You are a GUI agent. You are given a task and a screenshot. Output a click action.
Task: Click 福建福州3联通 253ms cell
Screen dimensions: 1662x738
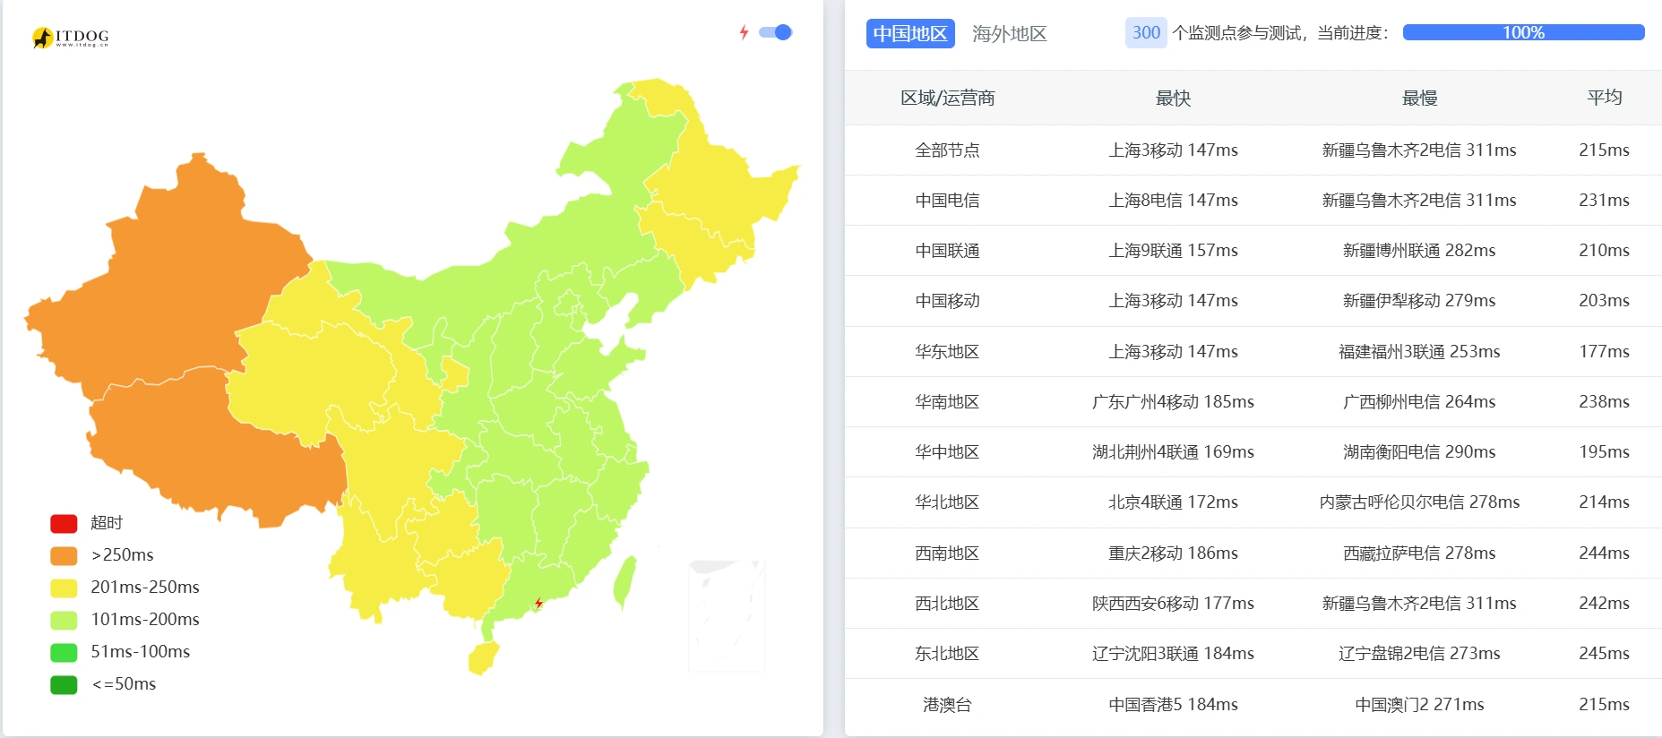1419,352
